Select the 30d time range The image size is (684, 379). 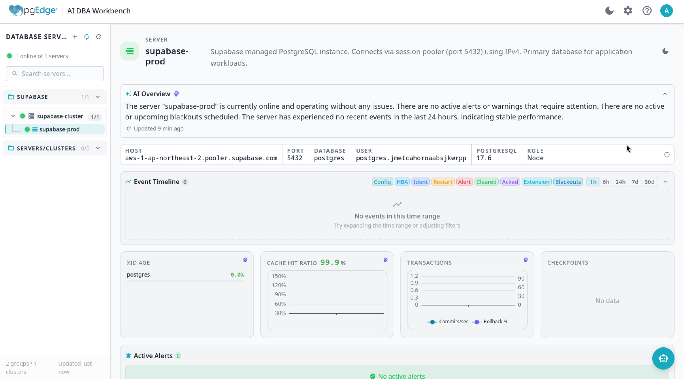(x=650, y=182)
